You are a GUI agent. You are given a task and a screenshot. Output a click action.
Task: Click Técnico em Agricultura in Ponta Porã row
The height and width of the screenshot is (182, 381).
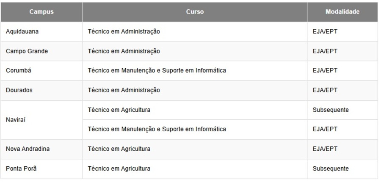119,169
